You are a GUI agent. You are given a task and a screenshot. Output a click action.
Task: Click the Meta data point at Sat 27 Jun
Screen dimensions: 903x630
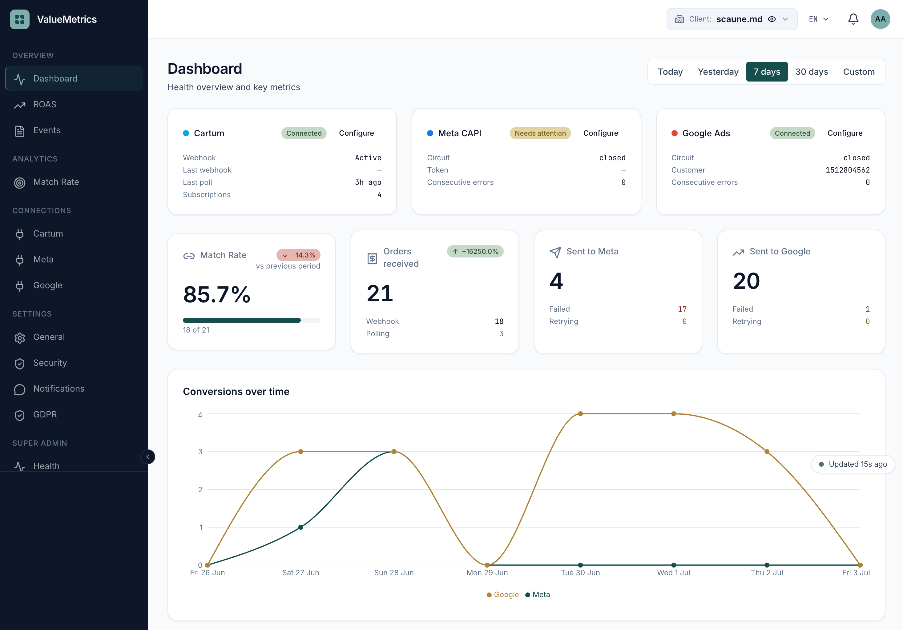click(300, 528)
